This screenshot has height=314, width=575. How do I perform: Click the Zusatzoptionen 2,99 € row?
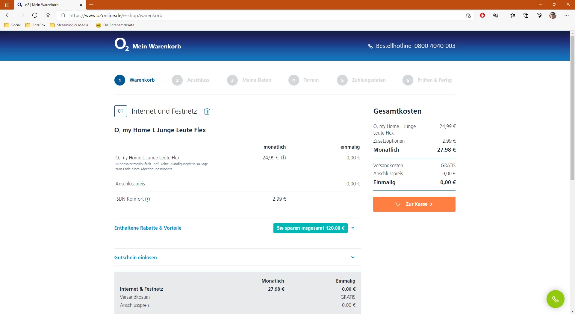(414, 141)
